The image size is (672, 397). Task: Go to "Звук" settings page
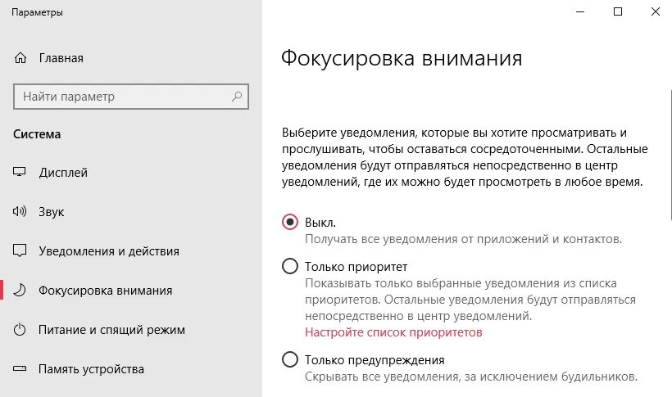[51, 212]
